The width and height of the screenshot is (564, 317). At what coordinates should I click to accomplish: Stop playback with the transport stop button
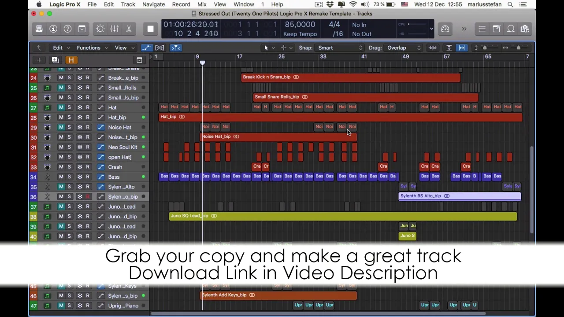coord(150,29)
